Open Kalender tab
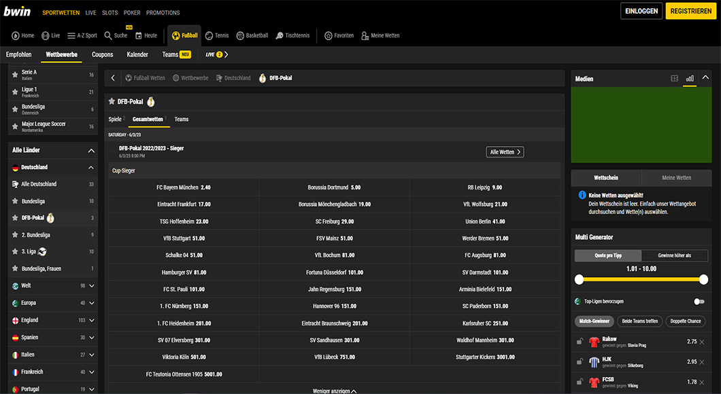This screenshot has width=721, height=394. [137, 54]
